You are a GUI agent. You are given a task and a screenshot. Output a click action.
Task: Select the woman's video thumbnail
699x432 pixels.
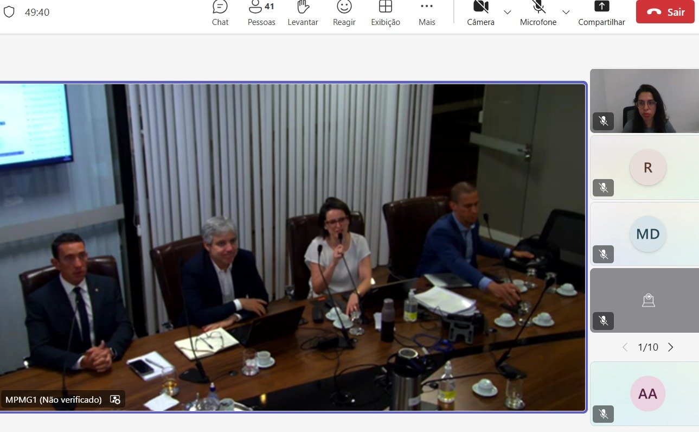[x=644, y=101]
